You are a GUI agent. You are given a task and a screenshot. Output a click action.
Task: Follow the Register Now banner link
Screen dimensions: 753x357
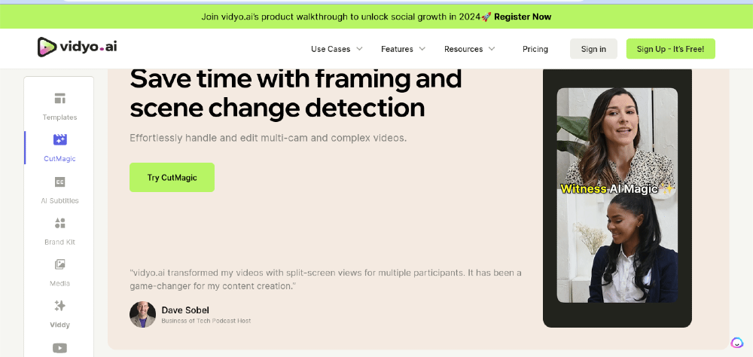tap(523, 17)
